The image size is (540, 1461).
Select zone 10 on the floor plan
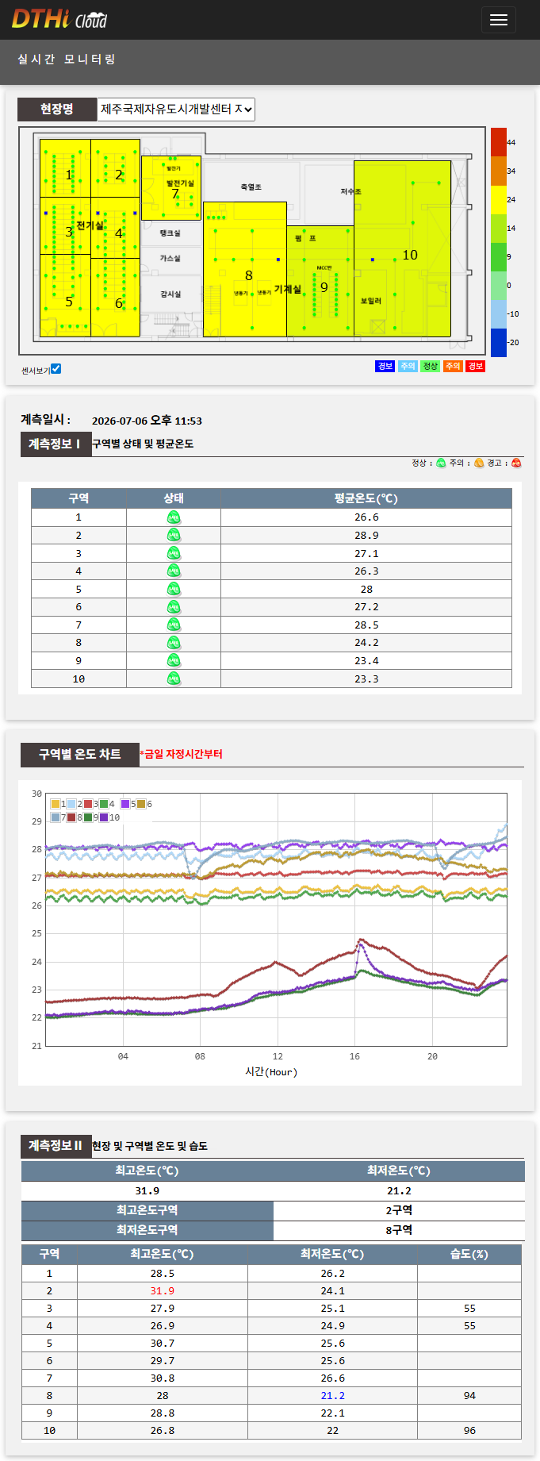coord(402,249)
